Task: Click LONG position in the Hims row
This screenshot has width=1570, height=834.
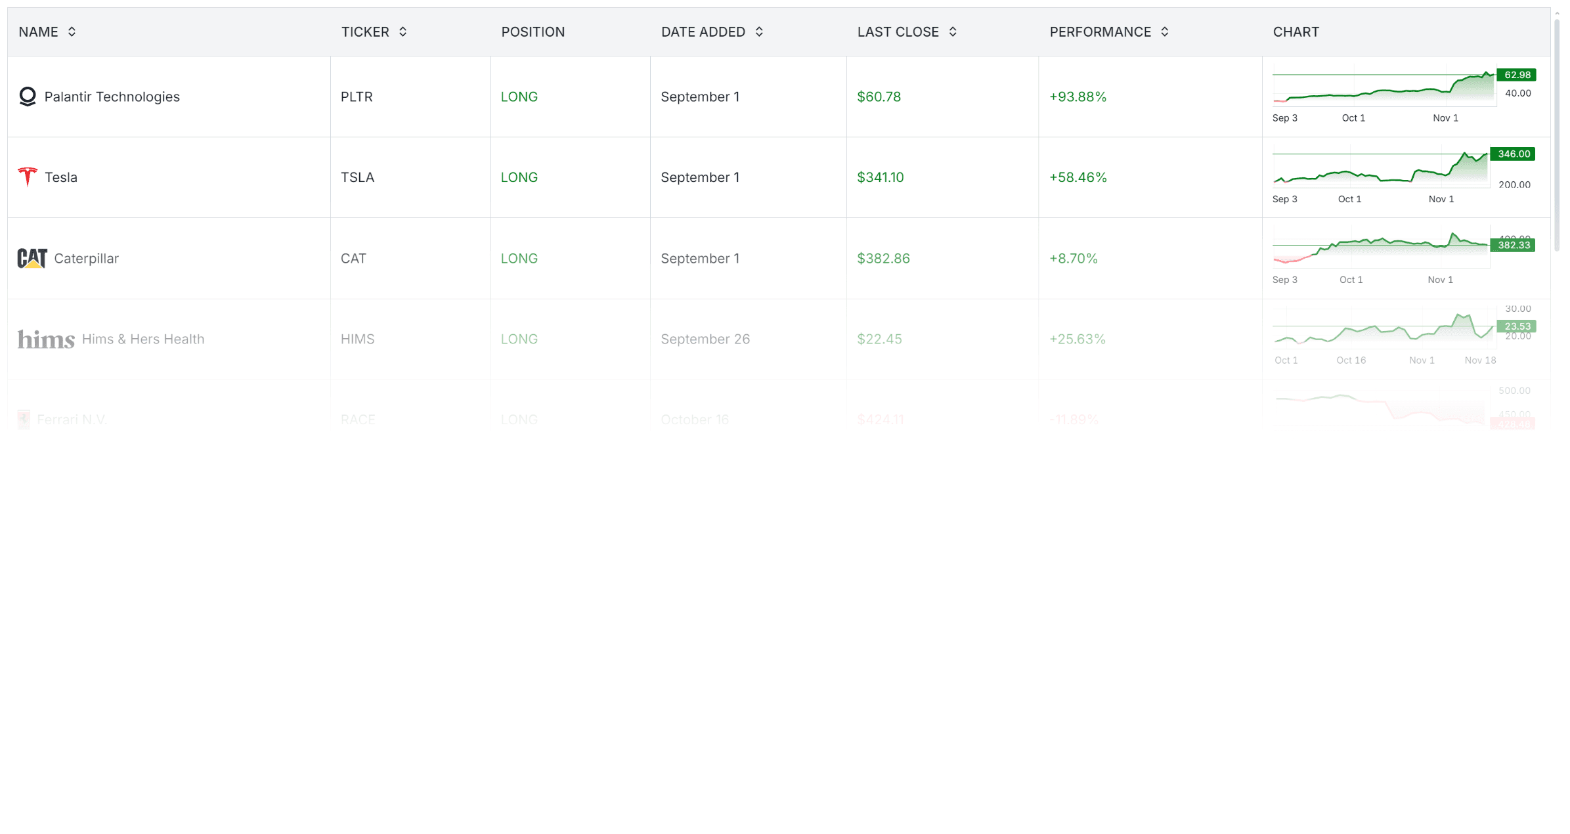Action: (519, 339)
